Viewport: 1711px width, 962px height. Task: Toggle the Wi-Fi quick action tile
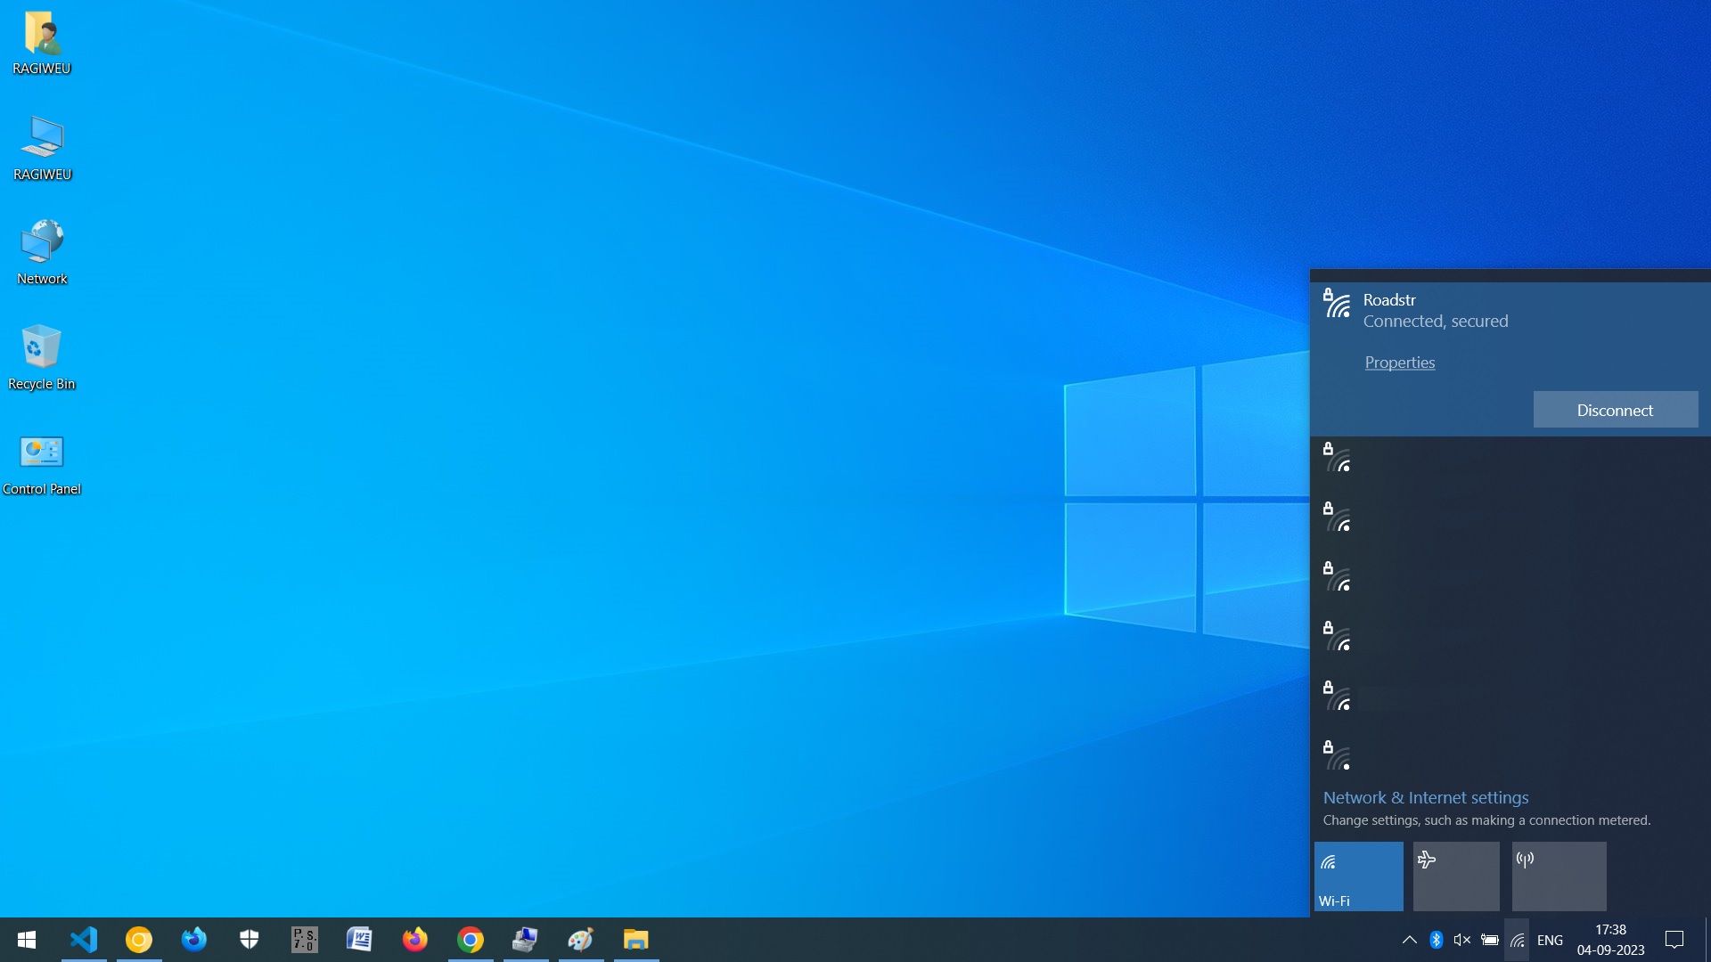coord(1358,876)
